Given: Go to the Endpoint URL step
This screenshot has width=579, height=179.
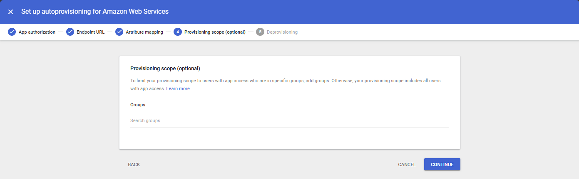Looking at the screenshot, I should click(90, 32).
